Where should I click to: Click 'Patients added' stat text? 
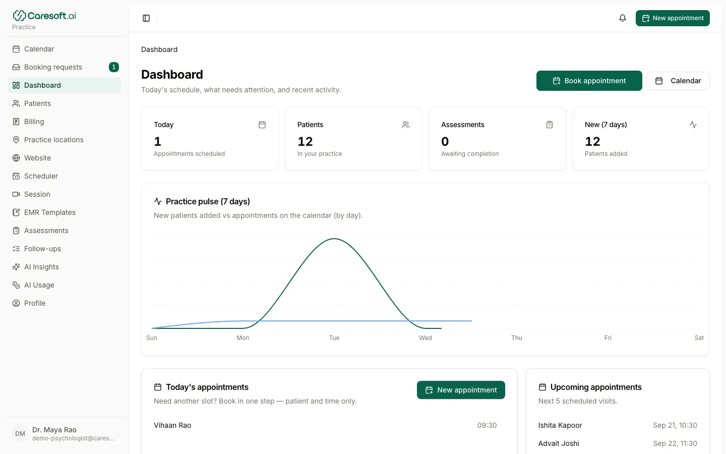[x=606, y=154]
